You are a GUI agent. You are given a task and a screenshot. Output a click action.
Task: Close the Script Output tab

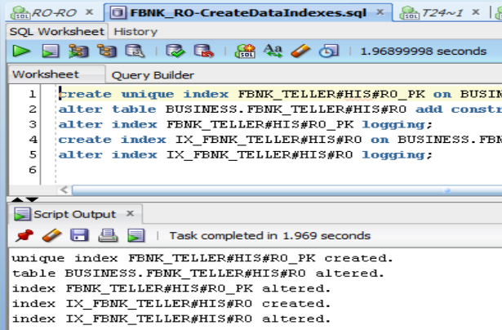(131, 215)
